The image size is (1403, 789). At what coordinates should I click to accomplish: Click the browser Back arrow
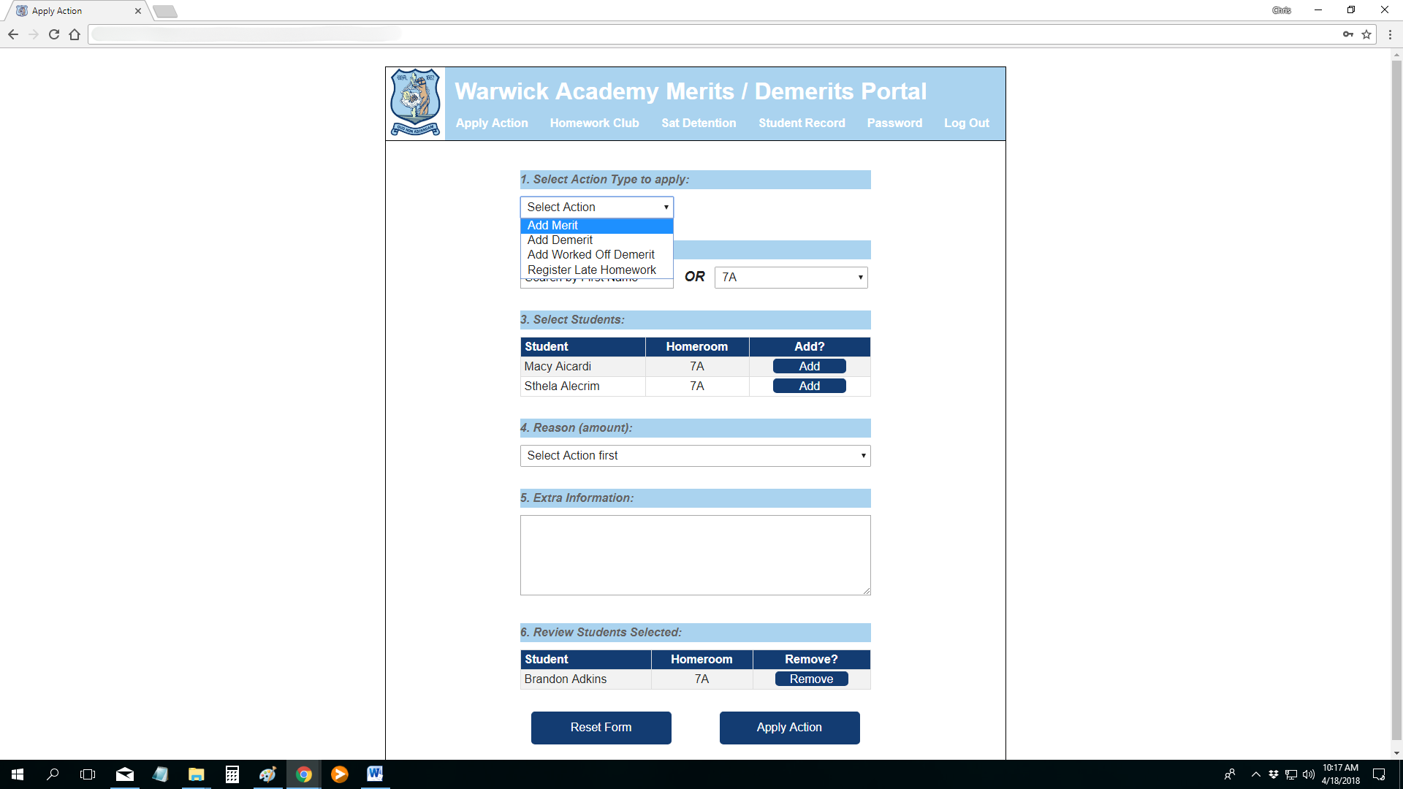pos(13,34)
